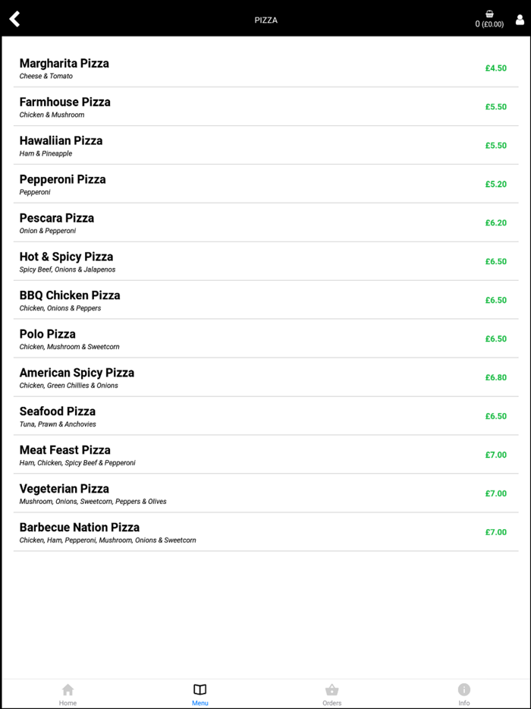Open the Vegeterian Pizza item

coord(64,490)
